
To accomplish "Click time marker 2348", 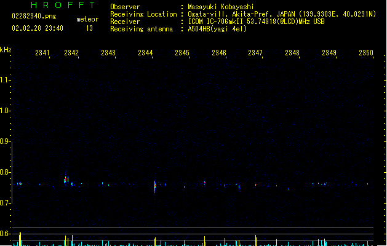I will coord(292,53).
